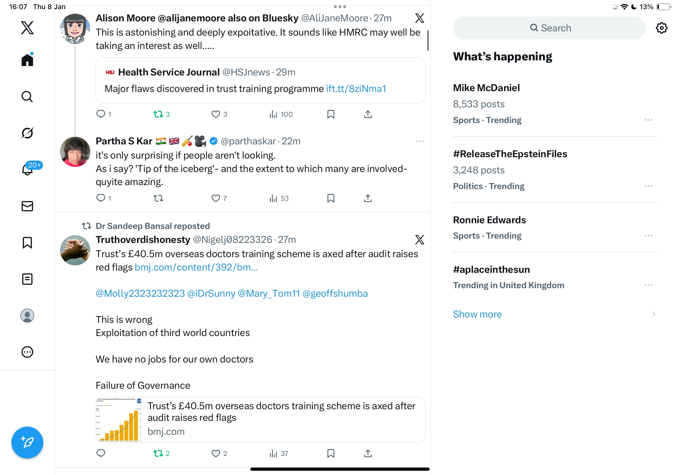Open more options on Partha S Kar's post
Viewport: 680px width, 475px height.
pyautogui.click(x=420, y=141)
